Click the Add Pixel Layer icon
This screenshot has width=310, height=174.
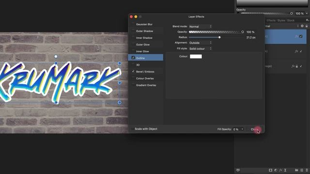coord(302,170)
